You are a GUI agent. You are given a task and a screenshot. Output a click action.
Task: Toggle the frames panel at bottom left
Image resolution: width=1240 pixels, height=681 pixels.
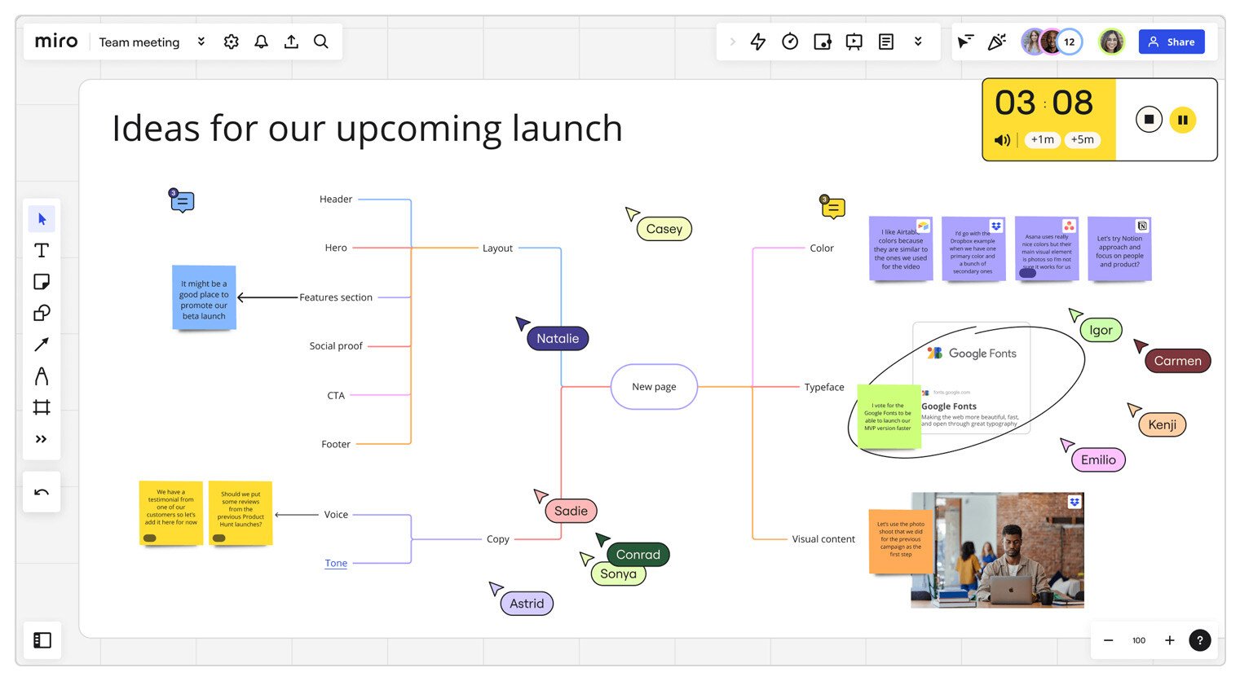[42, 640]
